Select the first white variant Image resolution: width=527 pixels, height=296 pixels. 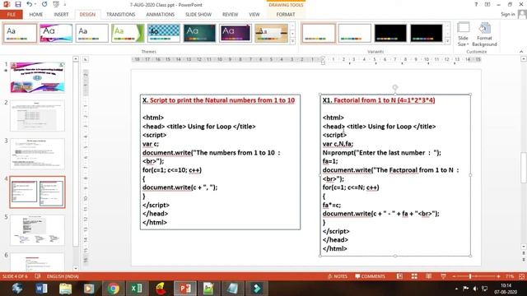319,33
